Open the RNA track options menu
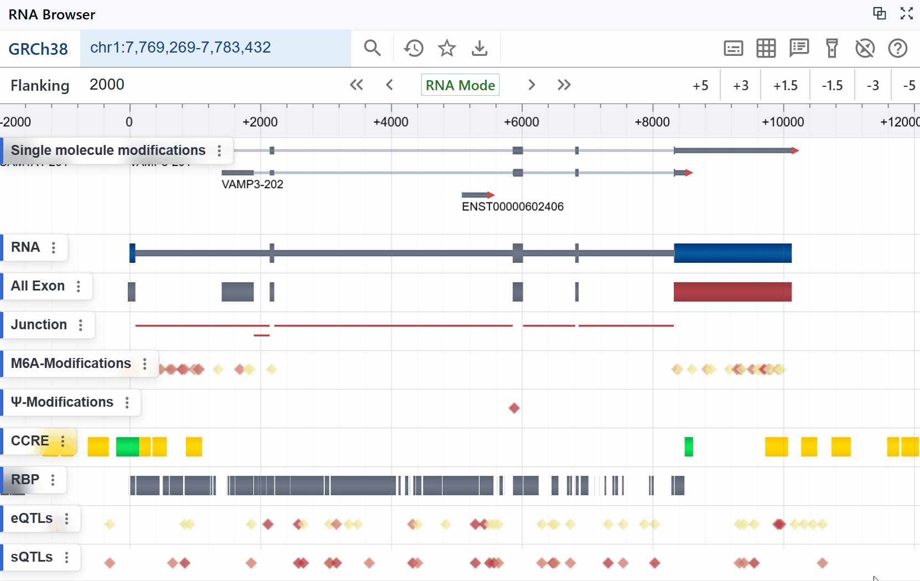Image resolution: width=920 pixels, height=581 pixels. click(x=54, y=247)
